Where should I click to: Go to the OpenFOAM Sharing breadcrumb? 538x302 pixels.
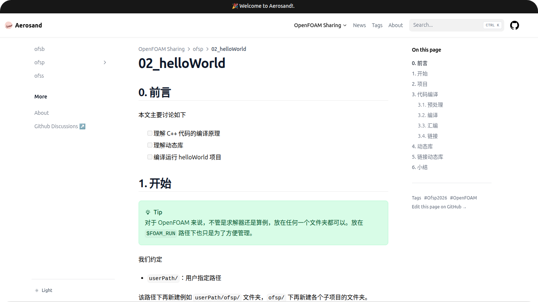[x=162, y=49]
